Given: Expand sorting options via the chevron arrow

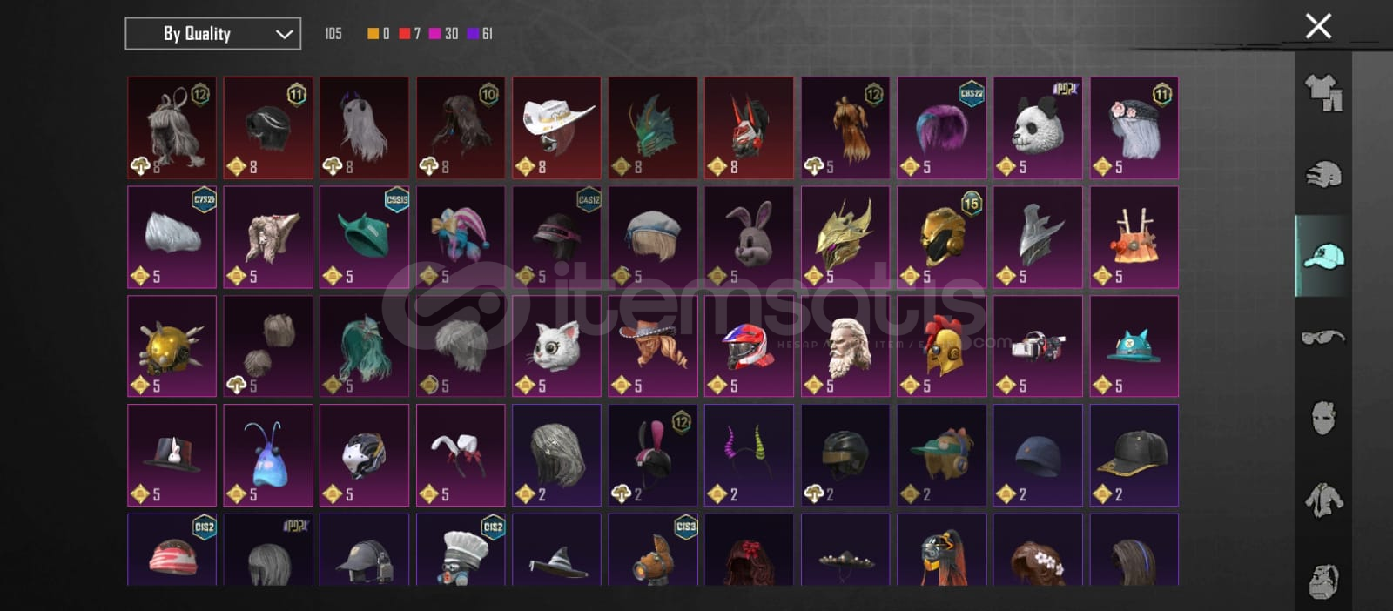Looking at the screenshot, I should (283, 34).
